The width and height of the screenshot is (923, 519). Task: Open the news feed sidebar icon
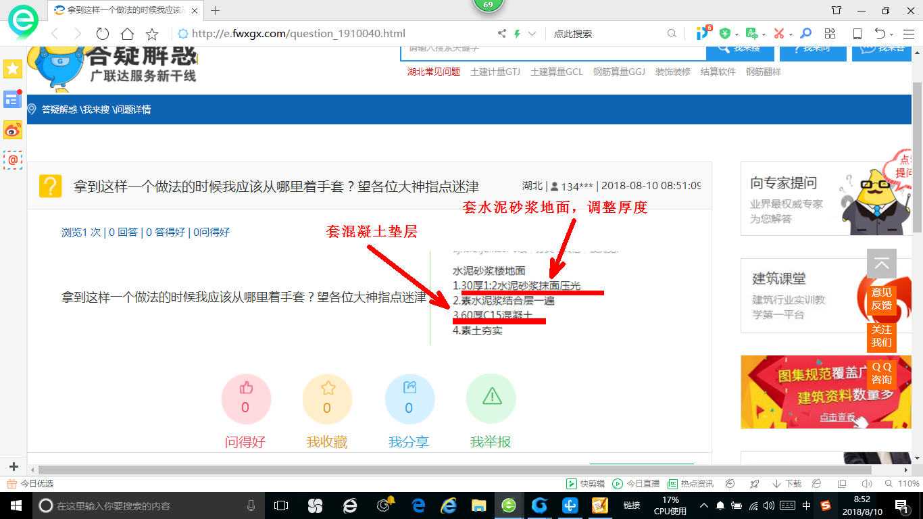pos(13,99)
